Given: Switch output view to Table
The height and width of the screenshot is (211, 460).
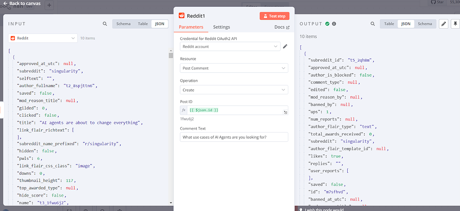Looking at the screenshot, I should pos(389,24).
